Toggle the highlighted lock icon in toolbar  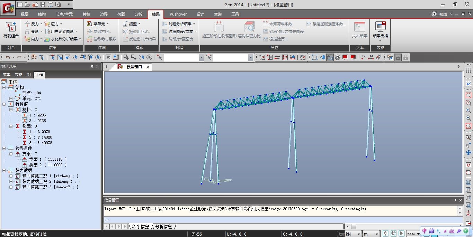click(398, 57)
